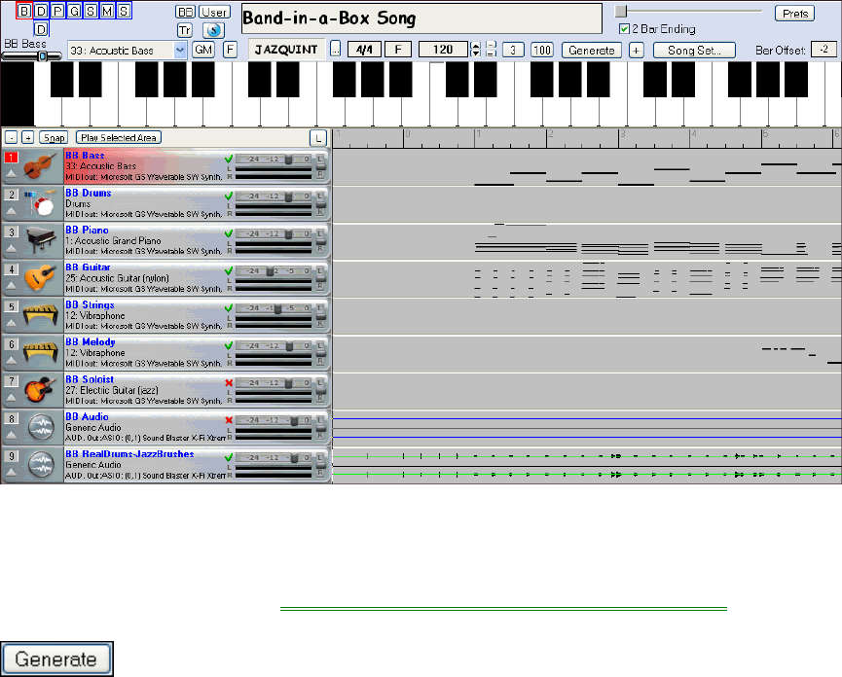The height and width of the screenshot is (677, 842).
Task: Enable BB Soloist track via red X
Action: pos(229,383)
